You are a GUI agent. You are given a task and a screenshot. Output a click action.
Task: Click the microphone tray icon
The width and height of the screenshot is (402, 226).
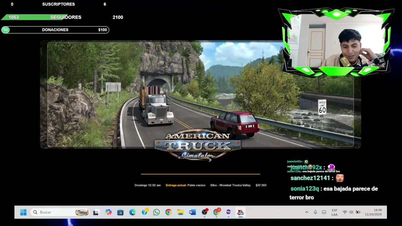click(x=315, y=213)
